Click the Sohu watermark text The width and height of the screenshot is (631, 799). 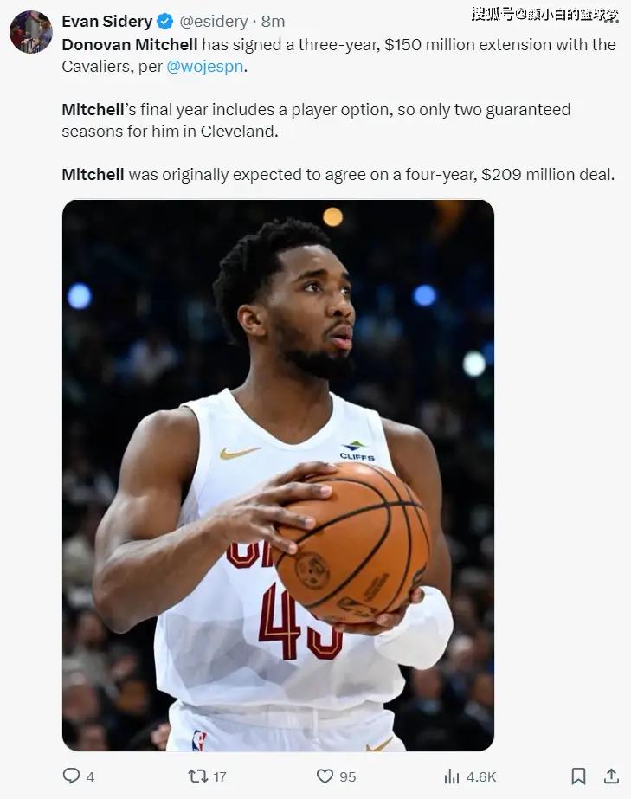(545, 14)
